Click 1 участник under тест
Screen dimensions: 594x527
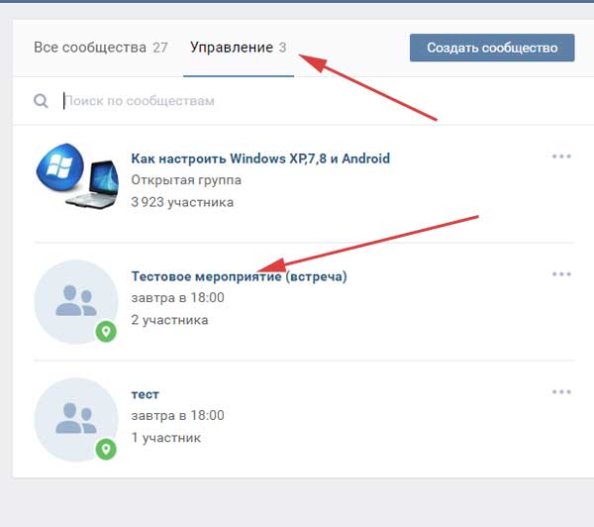(165, 438)
